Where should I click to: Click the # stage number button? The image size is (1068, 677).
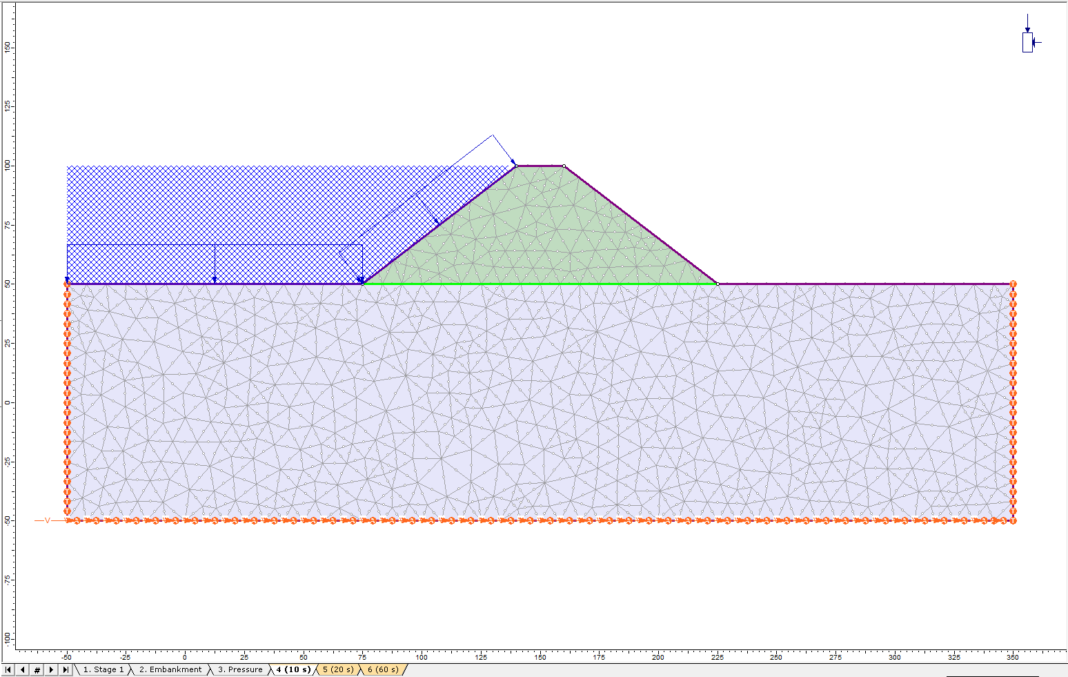tap(37, 670)
